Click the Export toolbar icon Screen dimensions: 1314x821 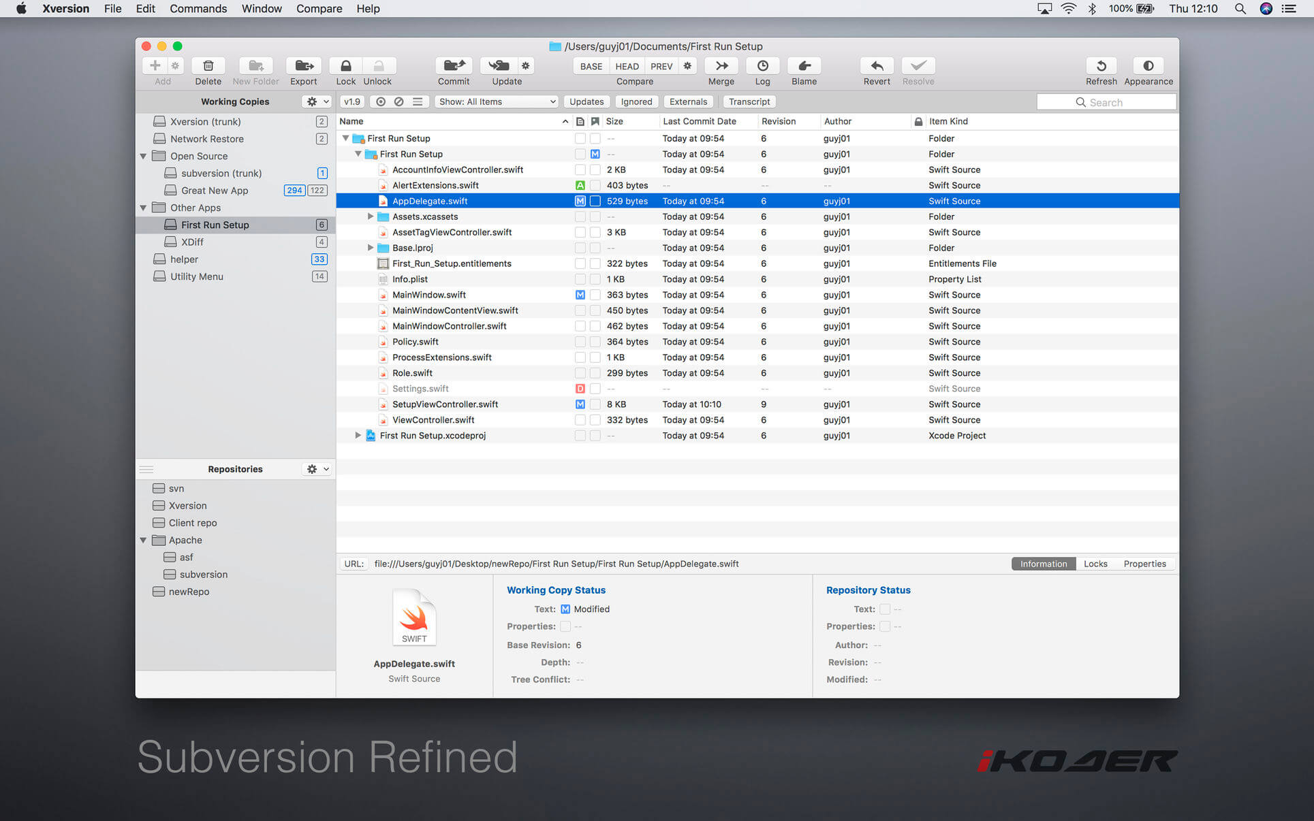(304, 66)
